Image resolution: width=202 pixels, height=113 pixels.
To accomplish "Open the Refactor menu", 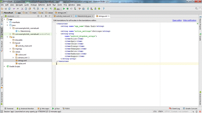I will (x=42, y=5).
